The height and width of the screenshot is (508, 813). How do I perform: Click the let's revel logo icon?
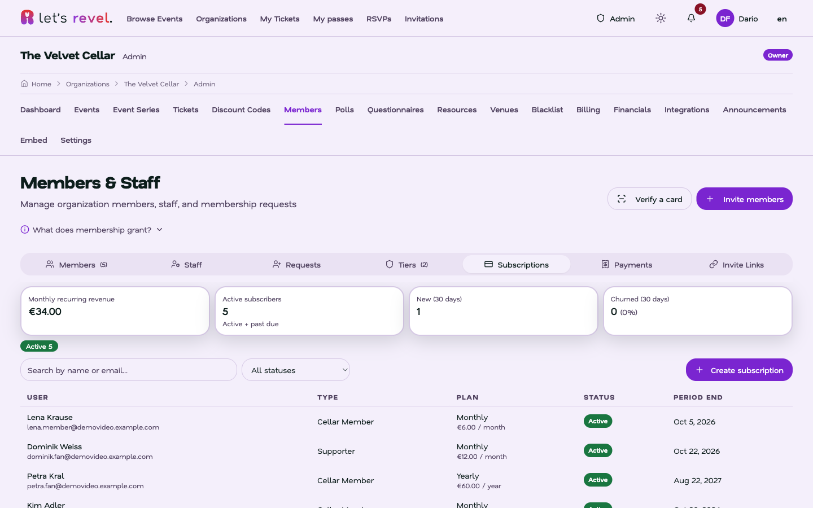pos(27,17)
